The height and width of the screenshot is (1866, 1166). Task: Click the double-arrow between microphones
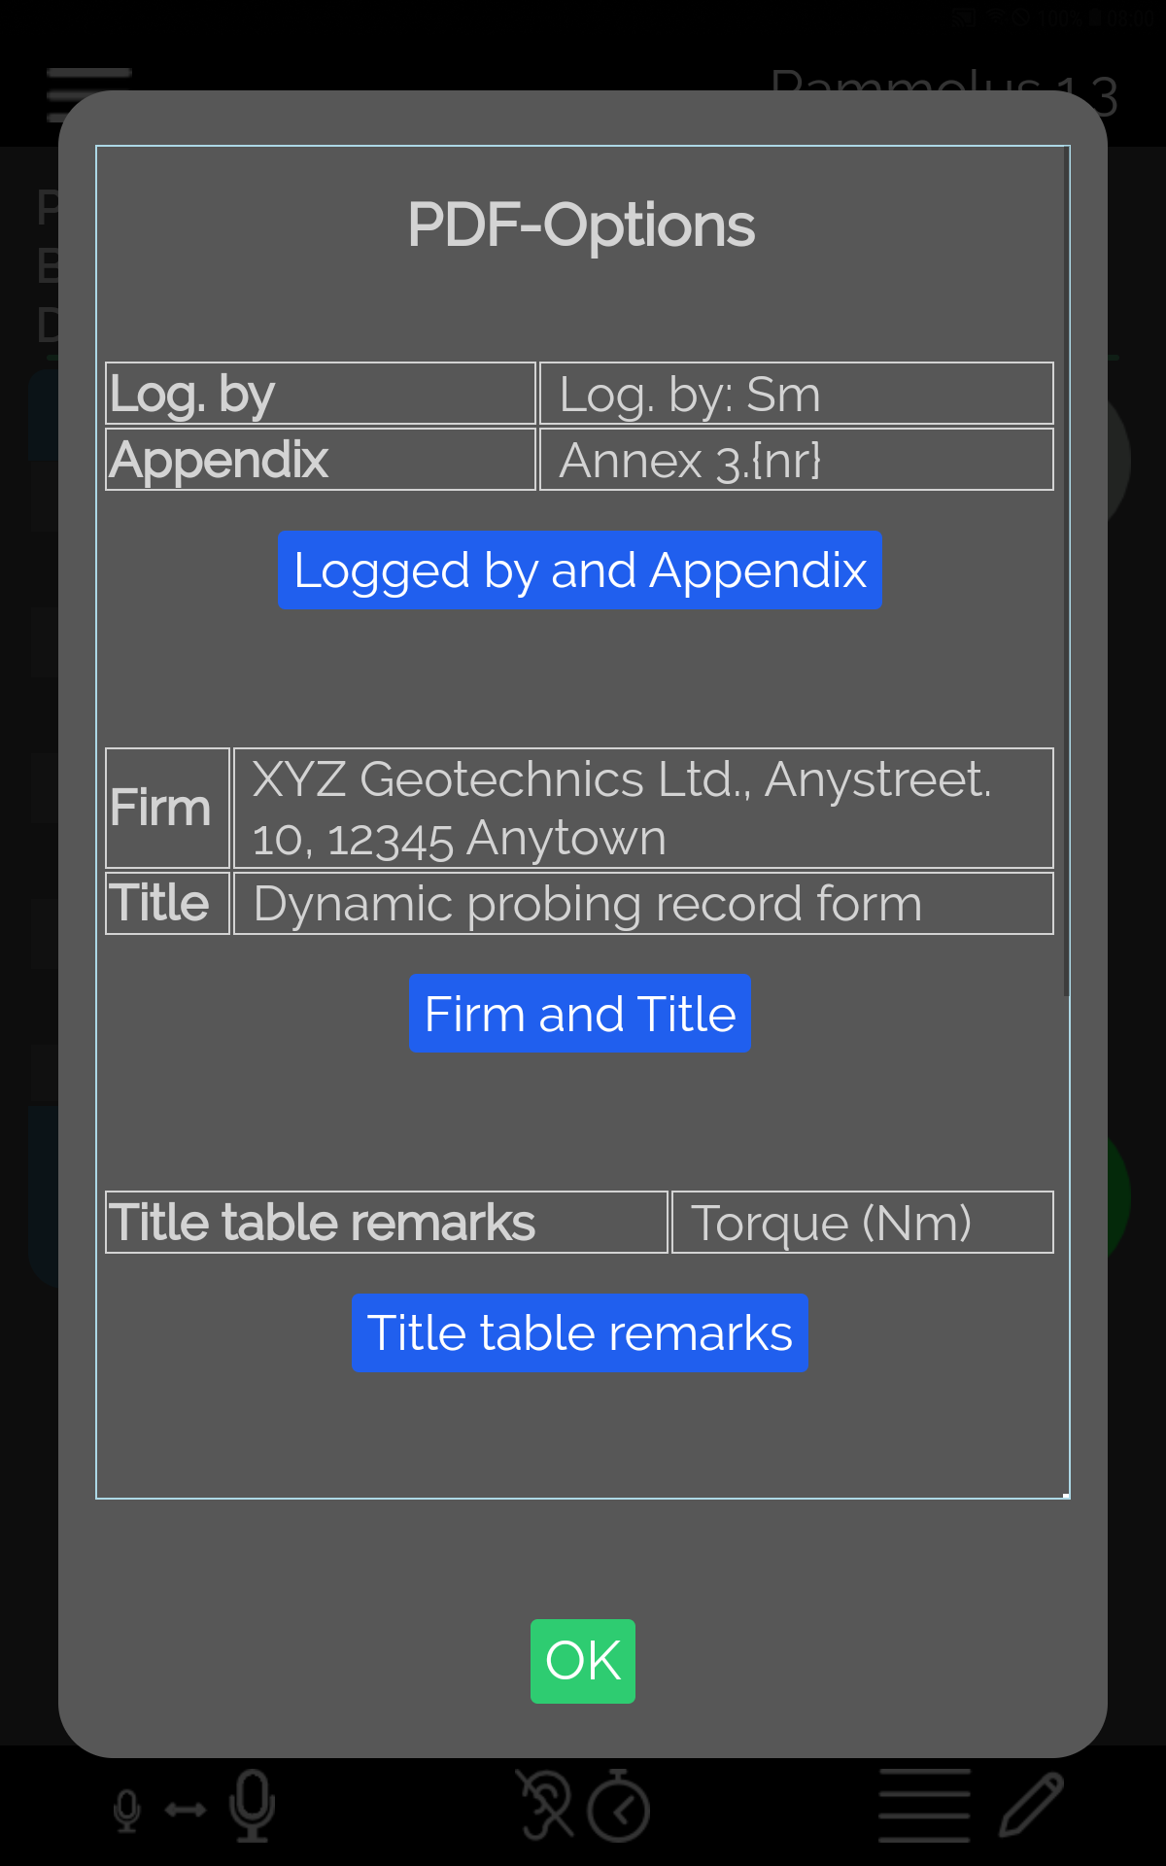[186, 1810]
